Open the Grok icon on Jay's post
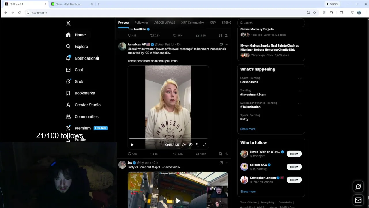Image resolution: width=369 pixels, height=208 pixels. 221,163
